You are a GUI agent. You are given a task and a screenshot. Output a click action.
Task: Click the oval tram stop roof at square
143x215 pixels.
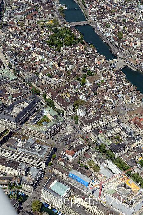click(67, 137)
